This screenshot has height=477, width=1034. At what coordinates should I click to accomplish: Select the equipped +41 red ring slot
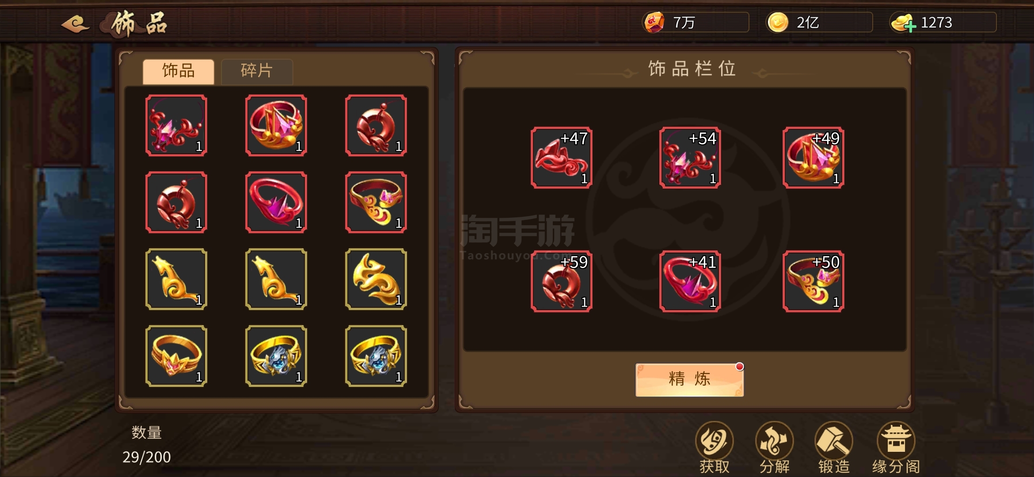(690, 281)
